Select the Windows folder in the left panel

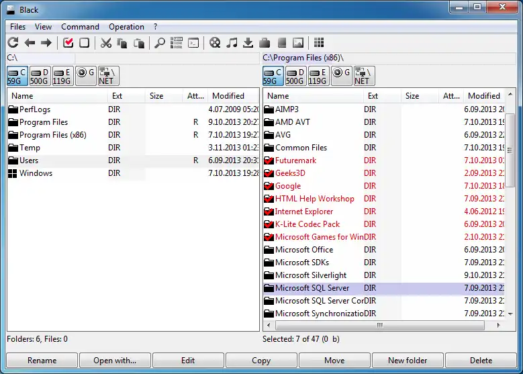pyautogui.click(x=133, y=173)
